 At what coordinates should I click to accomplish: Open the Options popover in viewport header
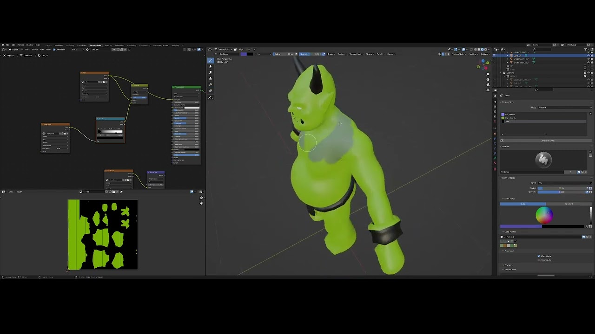[x=484, y=54]
